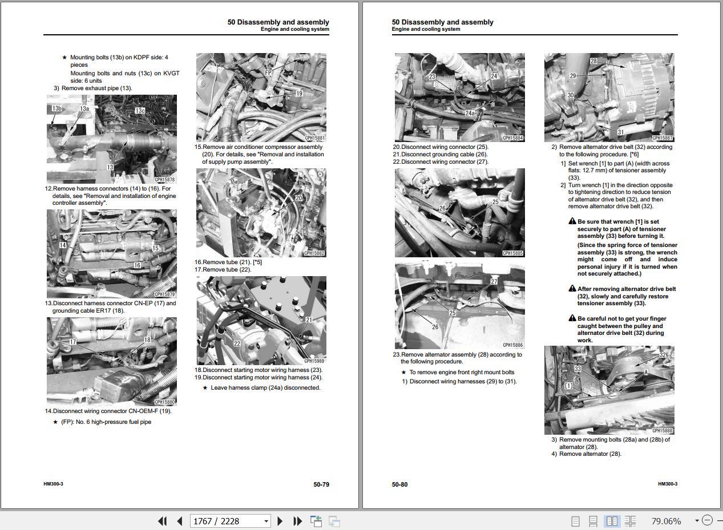Click the HM300-3 label on the right page footer
The height and width of the screenshot is (530, 723).
pyautogui.click(x=668, y=484)
